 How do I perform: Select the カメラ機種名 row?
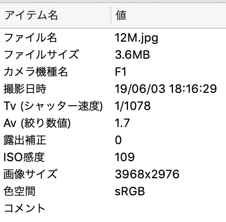pos(113,72)
